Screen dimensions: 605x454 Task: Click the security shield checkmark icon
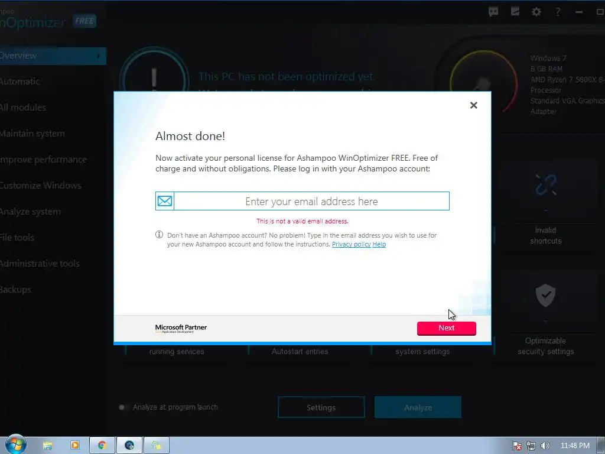click(x=545, y=296)
